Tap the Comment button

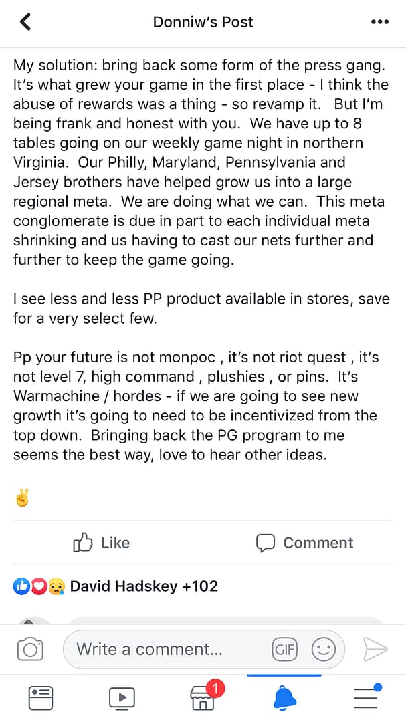tap(305, 543)
